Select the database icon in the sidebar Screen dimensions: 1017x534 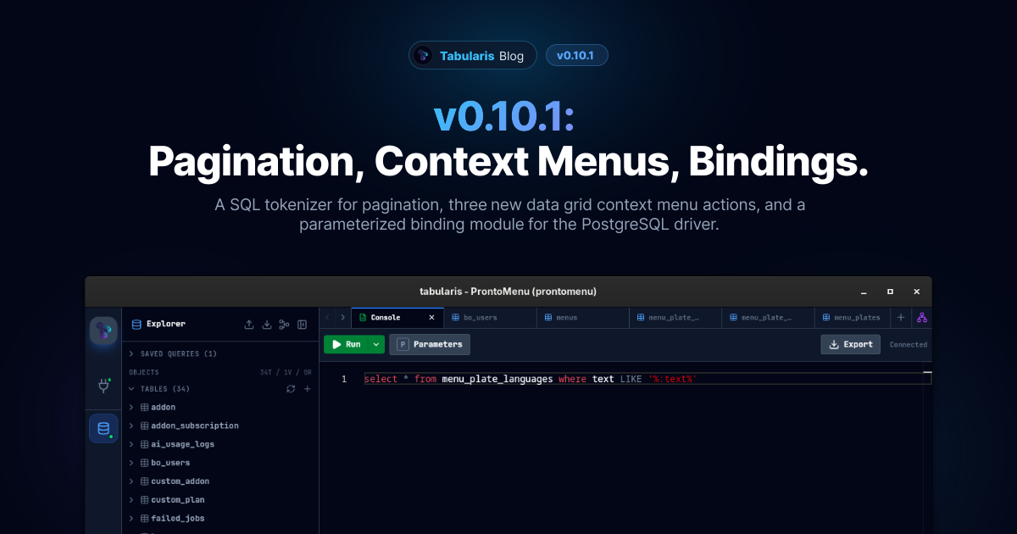(103, 428)
